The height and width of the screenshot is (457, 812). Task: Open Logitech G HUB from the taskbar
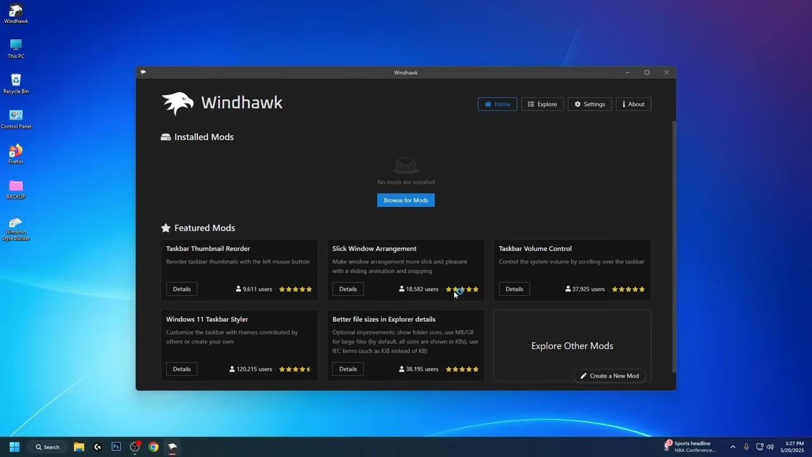(x=98, y=447)
